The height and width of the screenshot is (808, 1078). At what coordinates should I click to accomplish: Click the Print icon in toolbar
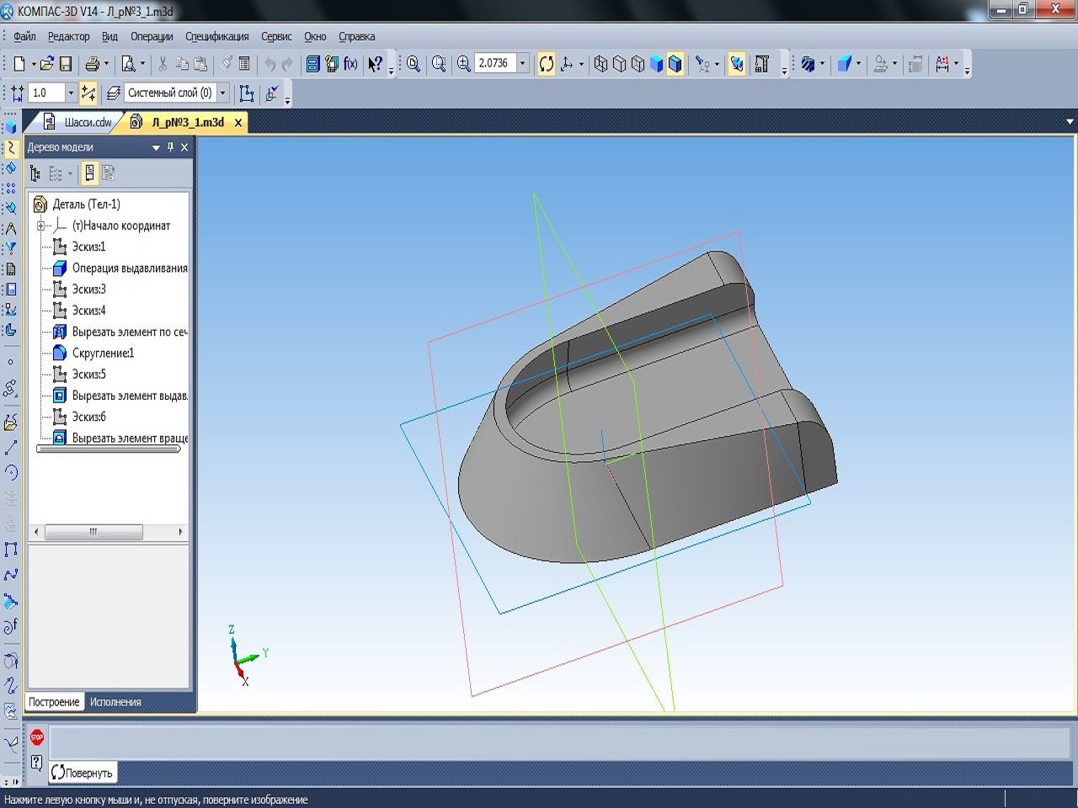point(93,64)
